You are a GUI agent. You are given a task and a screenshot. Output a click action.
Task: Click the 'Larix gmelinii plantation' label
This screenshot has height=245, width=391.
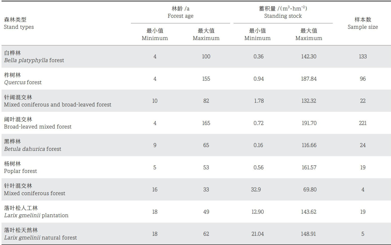tap(36, 215)
